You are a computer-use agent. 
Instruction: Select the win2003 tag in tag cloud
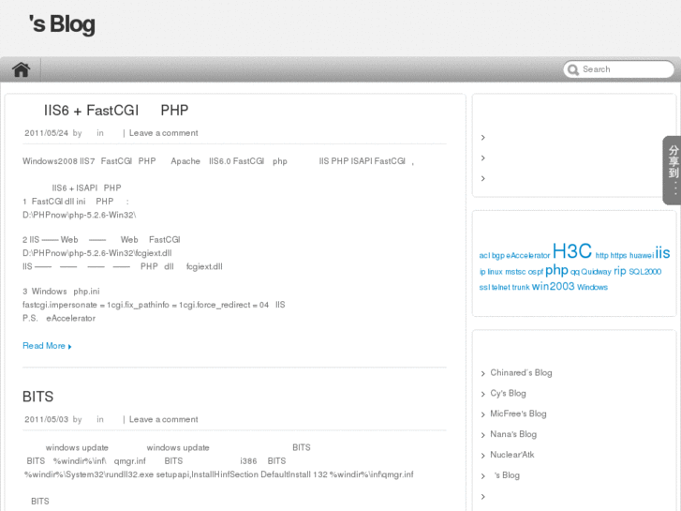pos(553,287)
